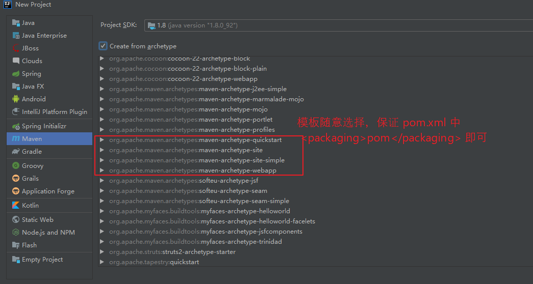The width and height of the screenshot is (533, 284).
Task: Select the Empty Project label
Action: click(x=42, y=259)
